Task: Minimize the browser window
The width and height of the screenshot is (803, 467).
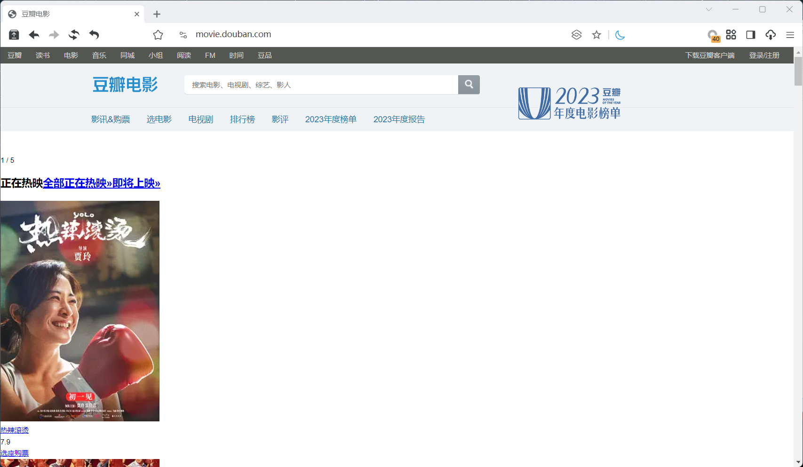Action: (x=736, y=9)
